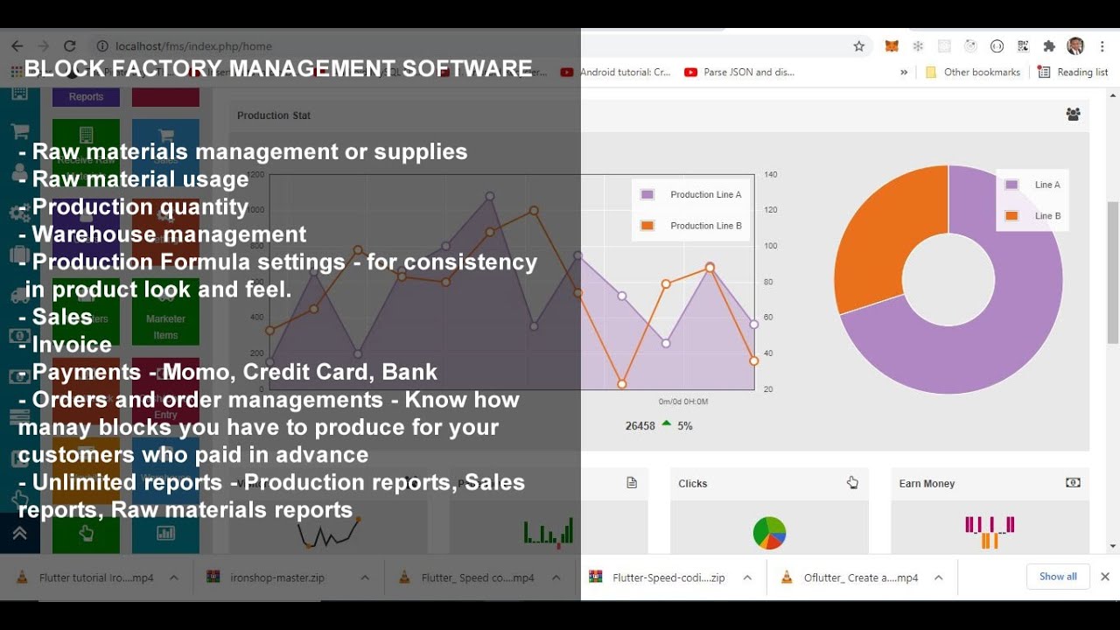Click the 26458 stat value
This screenshot has height=630, width=1120.
click(640, 425)
